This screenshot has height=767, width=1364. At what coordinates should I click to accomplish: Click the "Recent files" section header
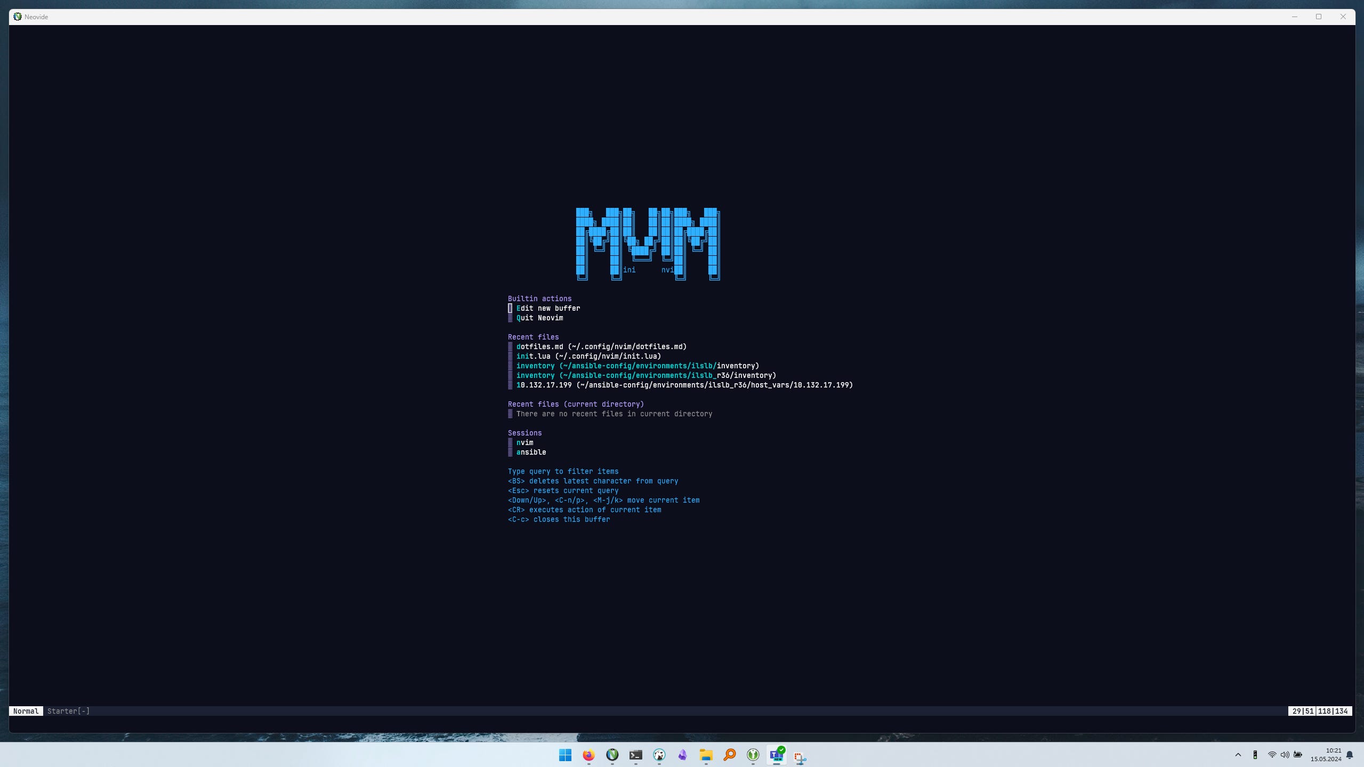pyautogui.click(x=533, y=337)
